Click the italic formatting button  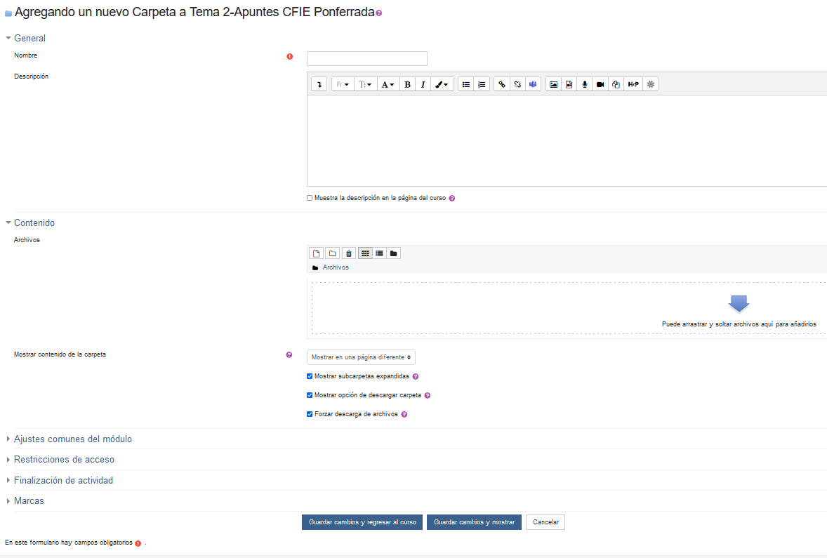click(x=423, y=84)
